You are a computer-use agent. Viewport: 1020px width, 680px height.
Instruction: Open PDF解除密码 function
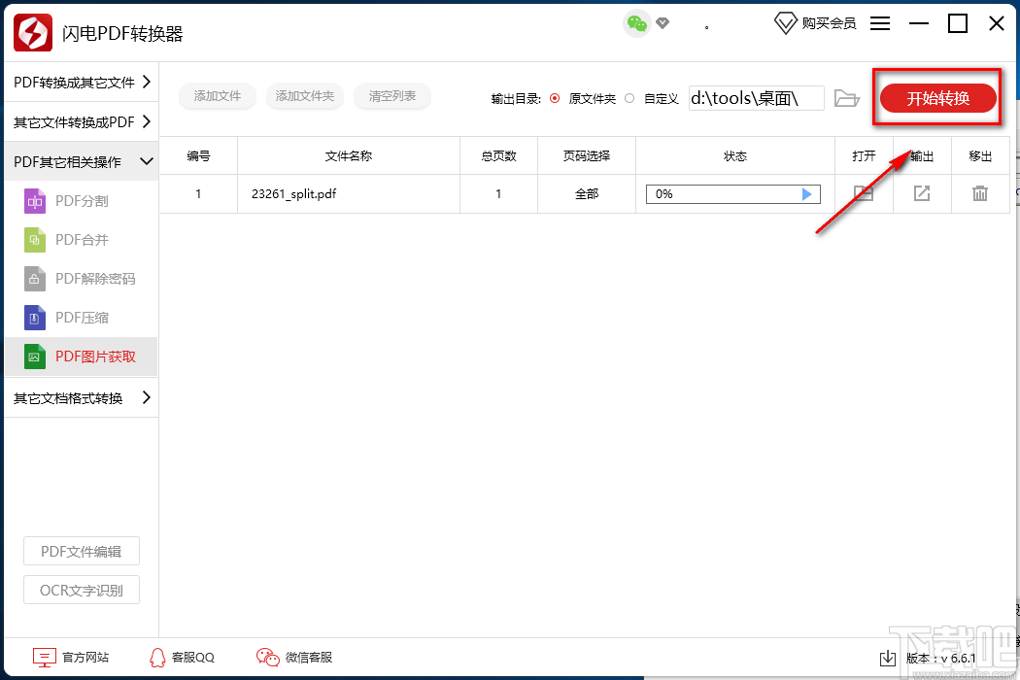click(x=82, y=279)
